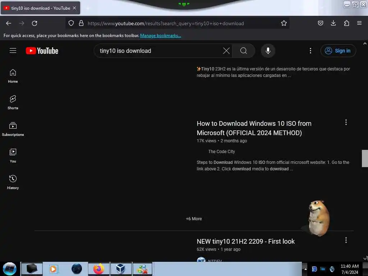Open the You section in sidebar

pyautogui.click(x=13, y=156)
